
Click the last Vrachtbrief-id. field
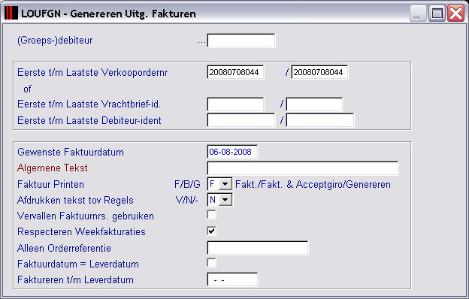(x=314, y=104)
